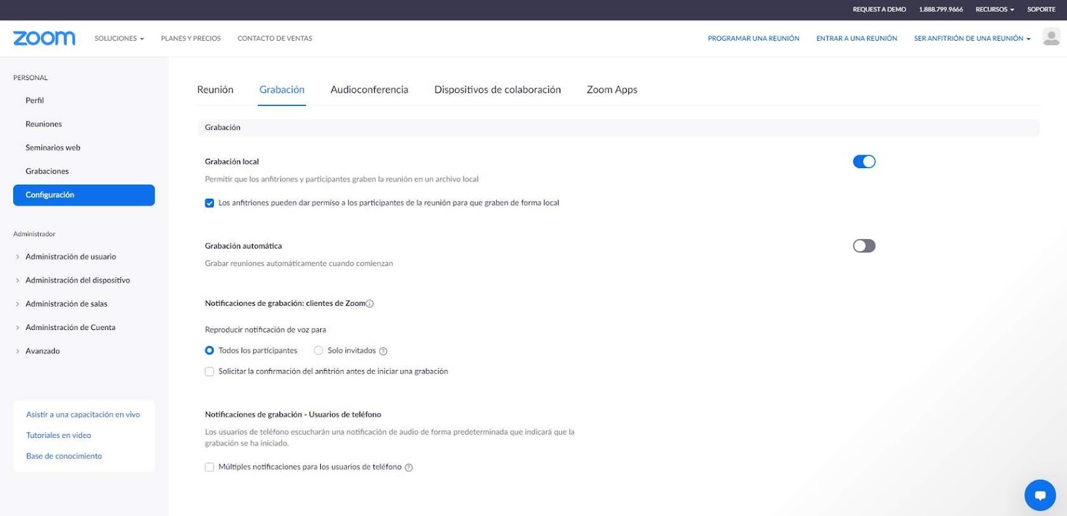Click the Grabación local label
The width and height of the screenshot is (1067, 516).
tap(231, 162)
